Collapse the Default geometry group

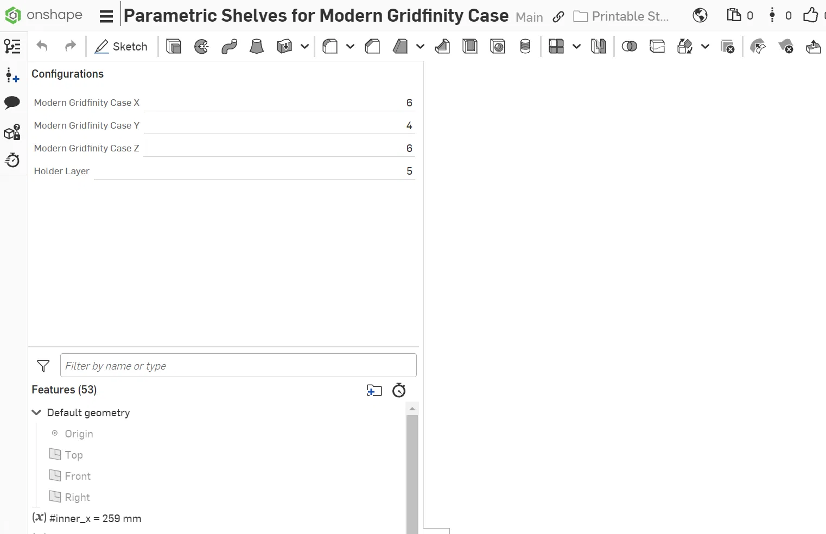[x=36, y=412]
